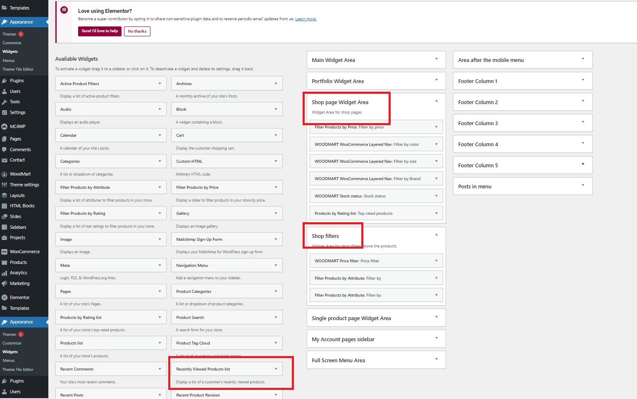The height and width of the screenshot is (399, 637).
Task: Click the Layouts stack icon
Action: point(5,195)
